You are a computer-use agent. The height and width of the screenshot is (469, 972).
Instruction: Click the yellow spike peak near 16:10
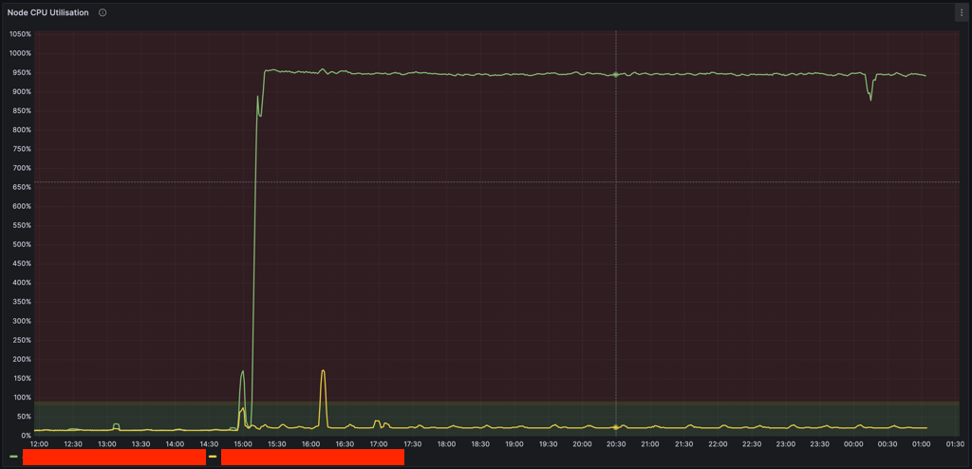coord(323,371)
